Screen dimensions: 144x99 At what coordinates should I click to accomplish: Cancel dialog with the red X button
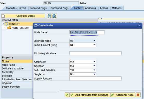pos(138,95)
